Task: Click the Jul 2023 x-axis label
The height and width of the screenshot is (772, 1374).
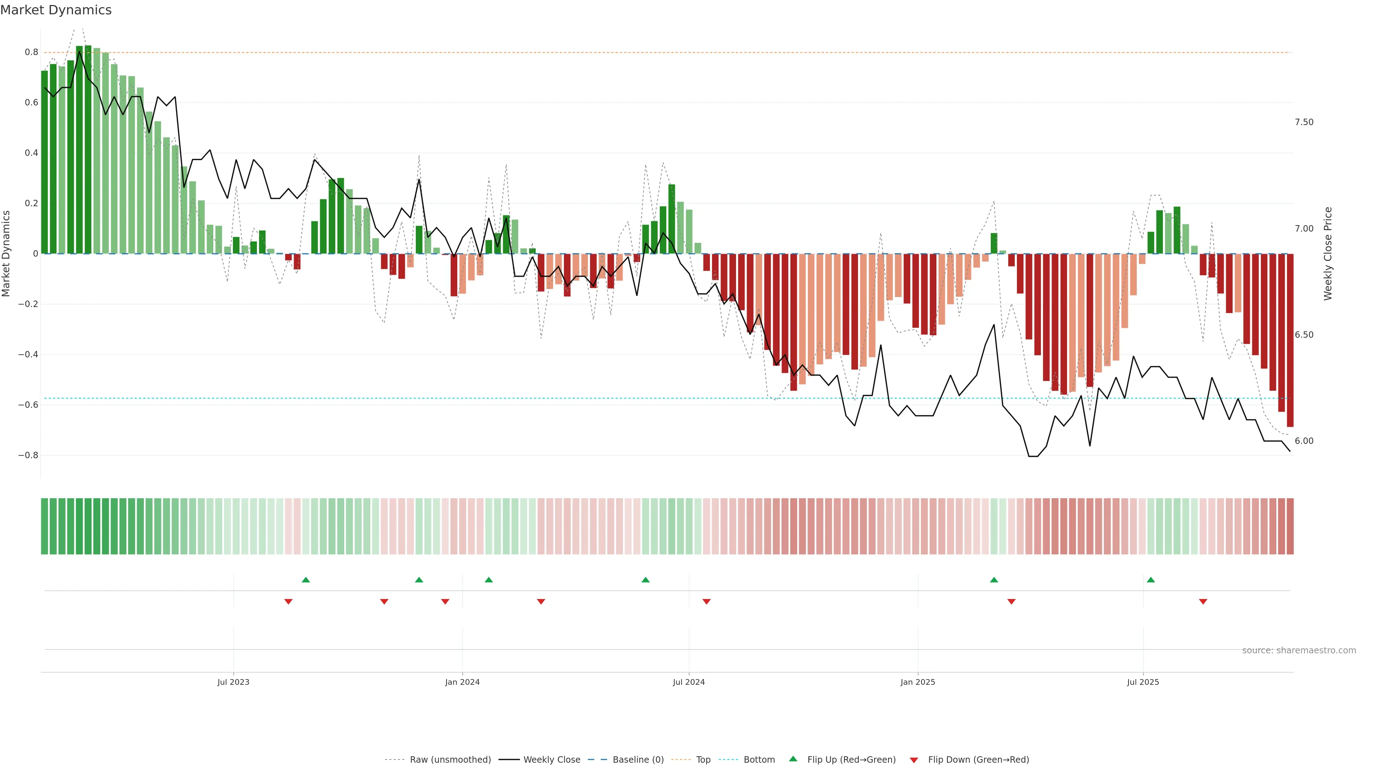Action: point(233,682)
